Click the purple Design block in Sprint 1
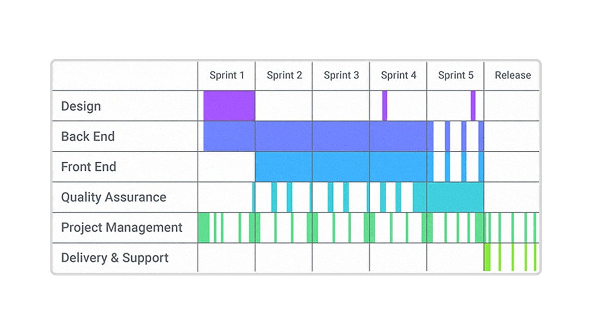Screen dimensions: 592x333 pyautogui.click(x=229, y=106)
